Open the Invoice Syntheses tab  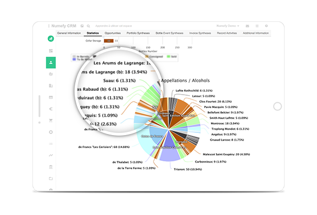(200, 33)
